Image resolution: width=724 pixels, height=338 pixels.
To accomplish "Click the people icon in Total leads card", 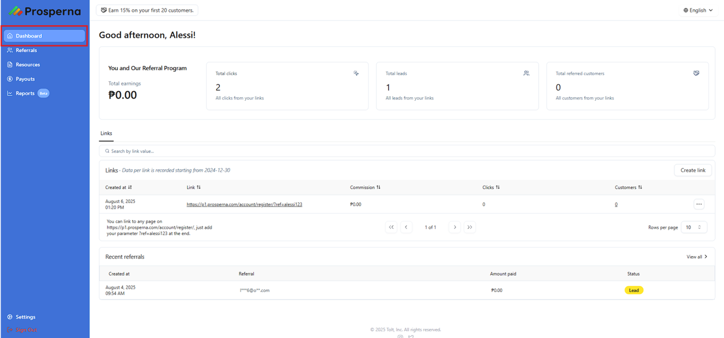I will (x=526, y=73).
